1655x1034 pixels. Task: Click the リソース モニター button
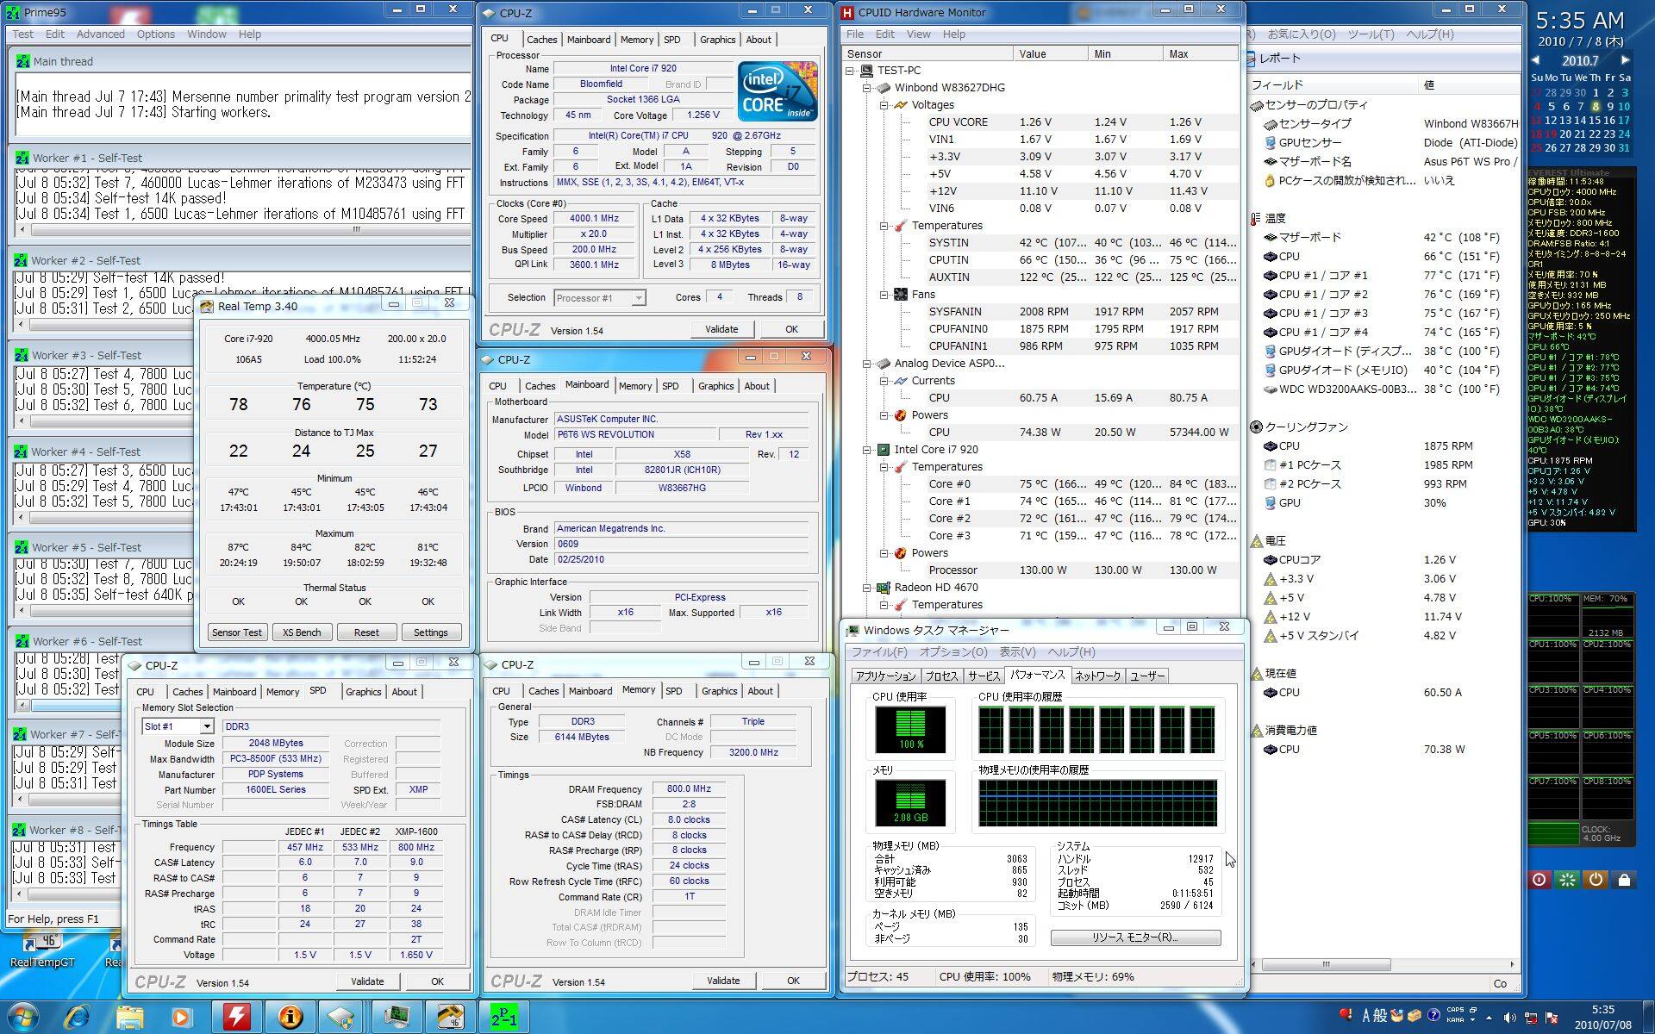pyautogui.click(x=1134, y=937)
